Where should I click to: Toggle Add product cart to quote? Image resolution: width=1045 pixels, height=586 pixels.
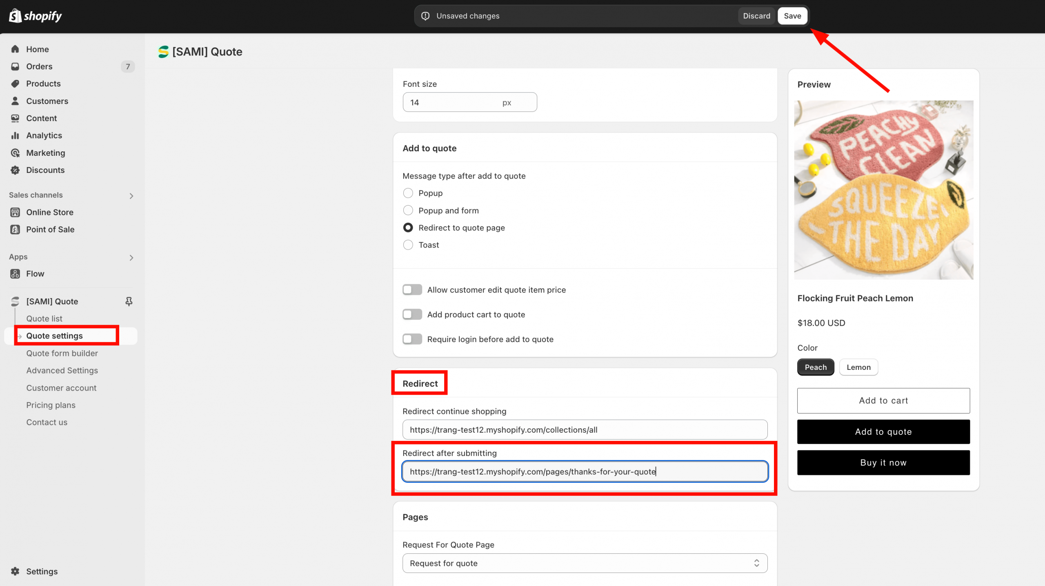pos(412,314)
